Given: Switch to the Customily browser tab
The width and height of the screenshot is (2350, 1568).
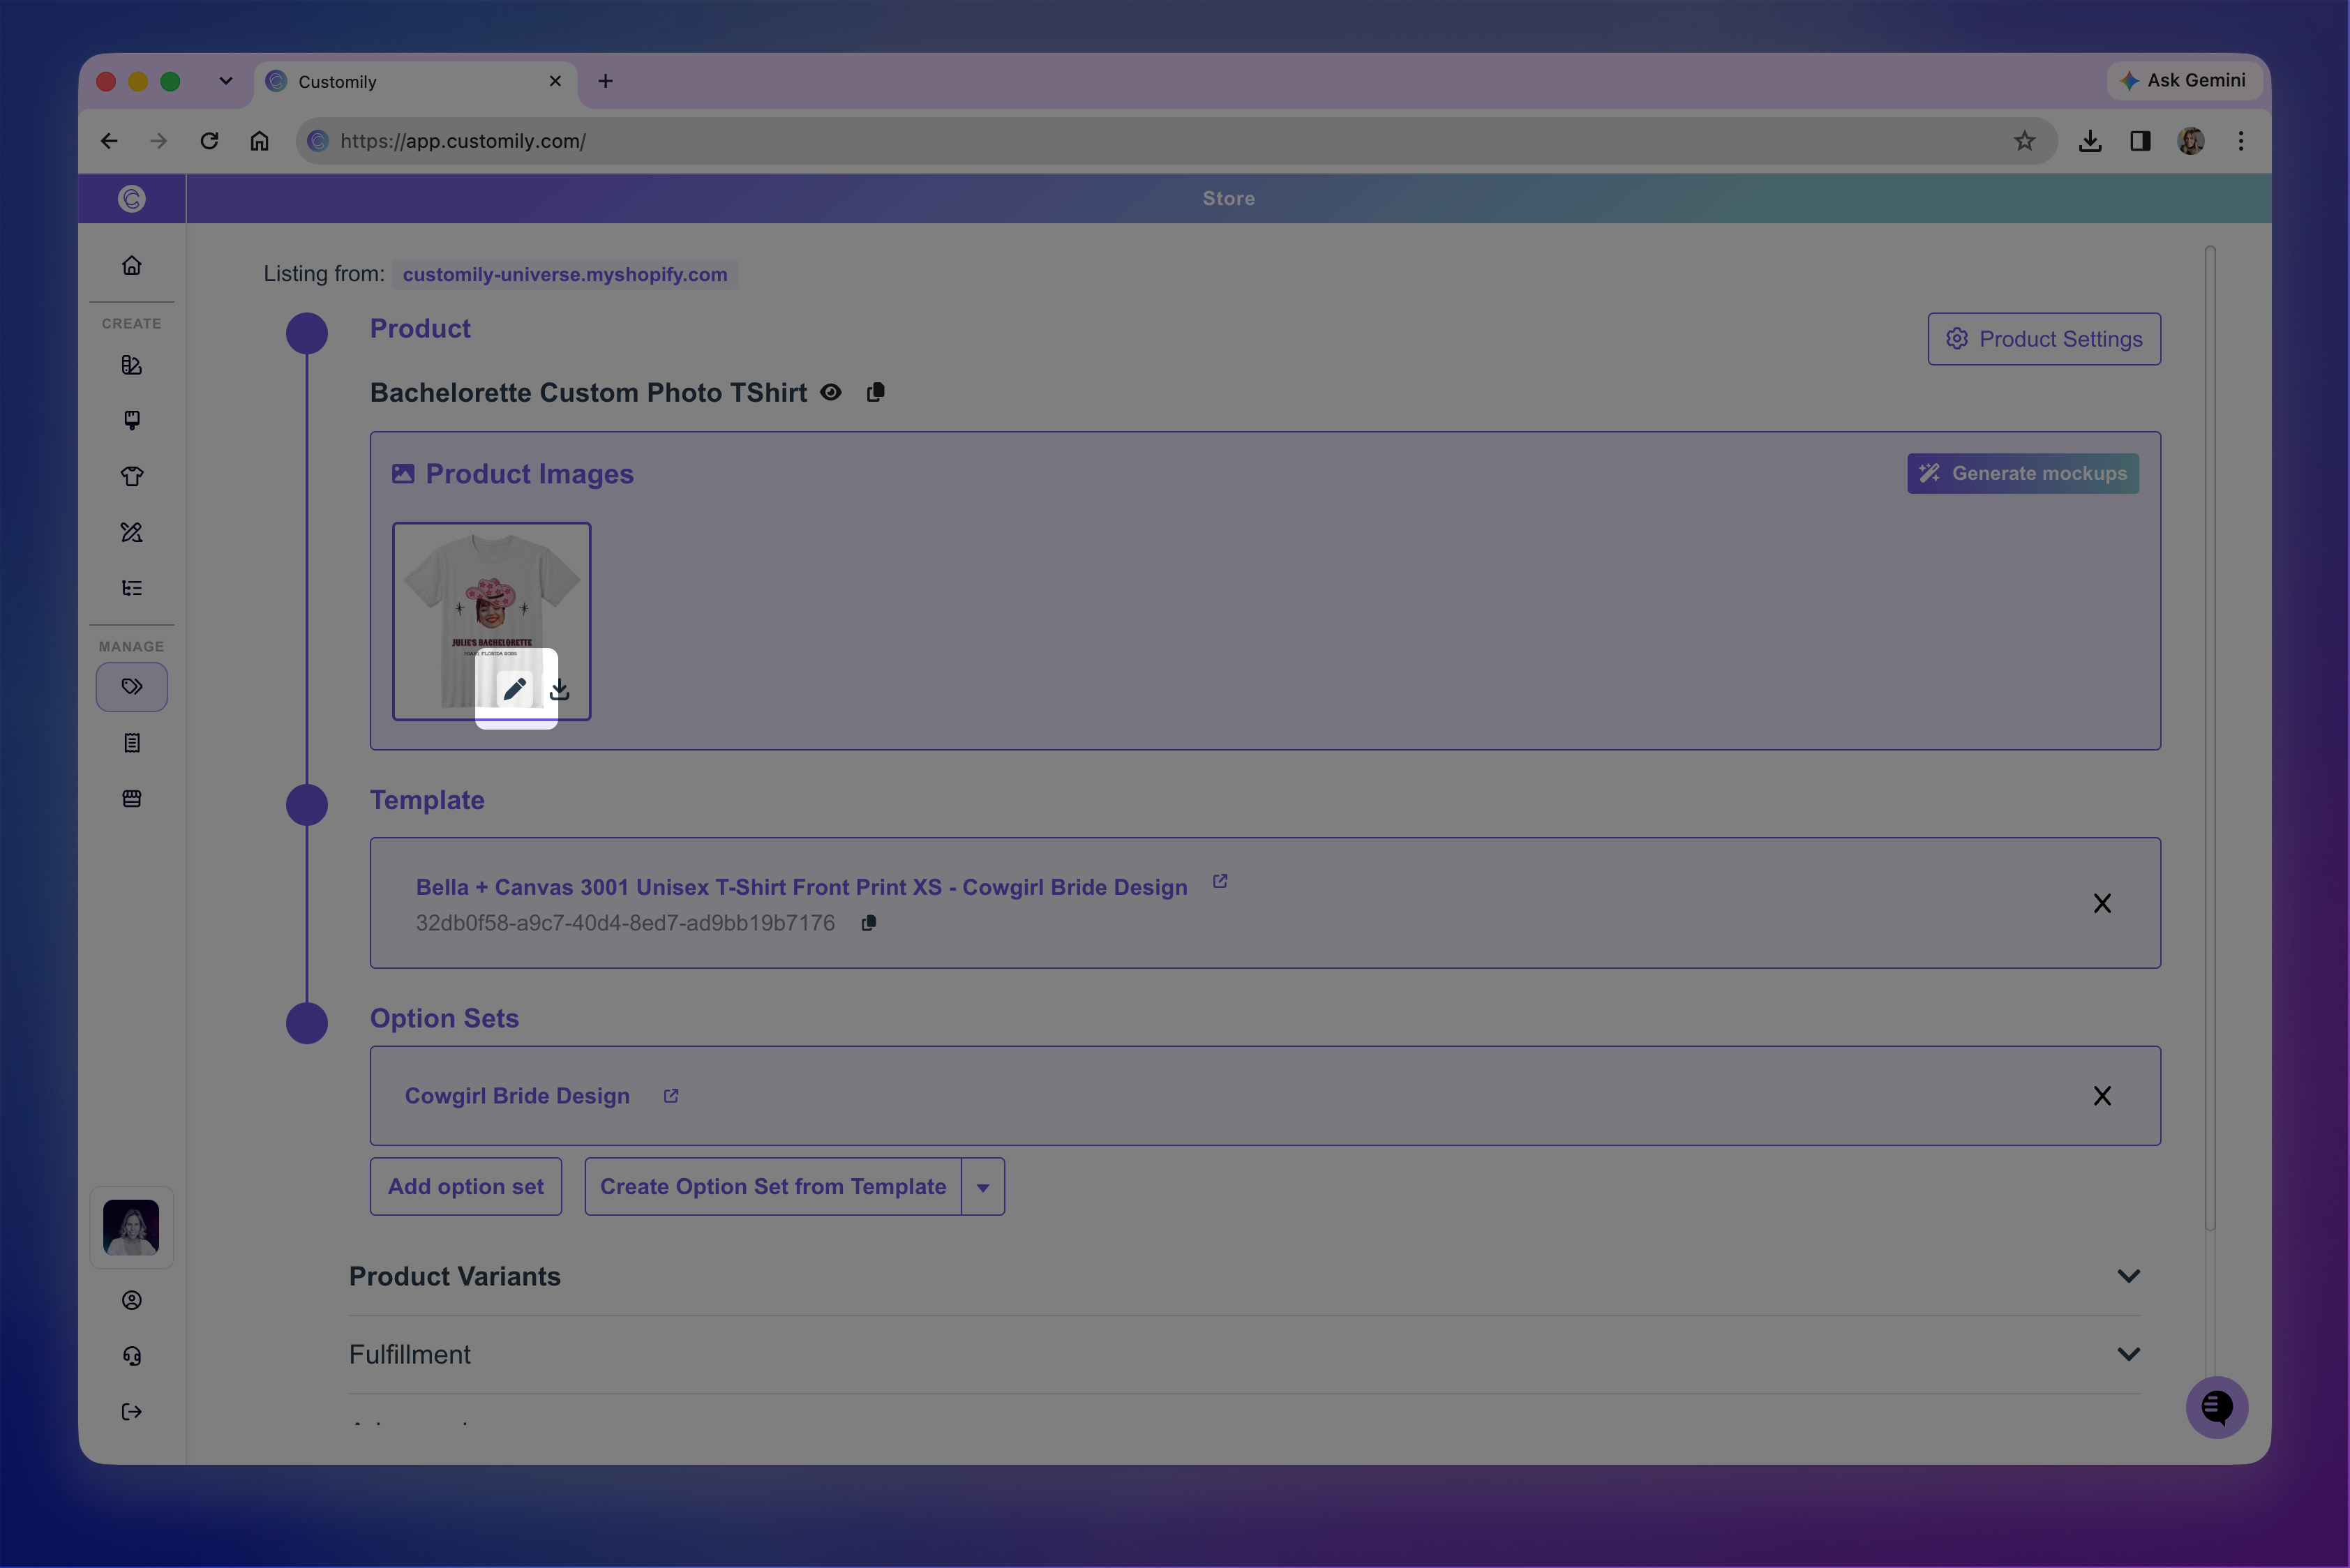Looking at the screenshot, I should coord(415,82).
